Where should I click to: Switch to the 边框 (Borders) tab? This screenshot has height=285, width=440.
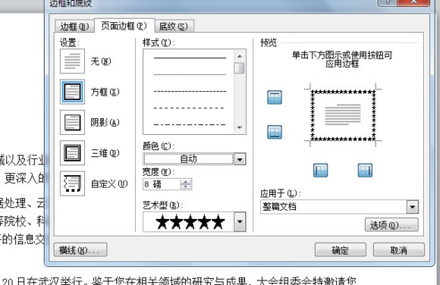tap(74, 27)
